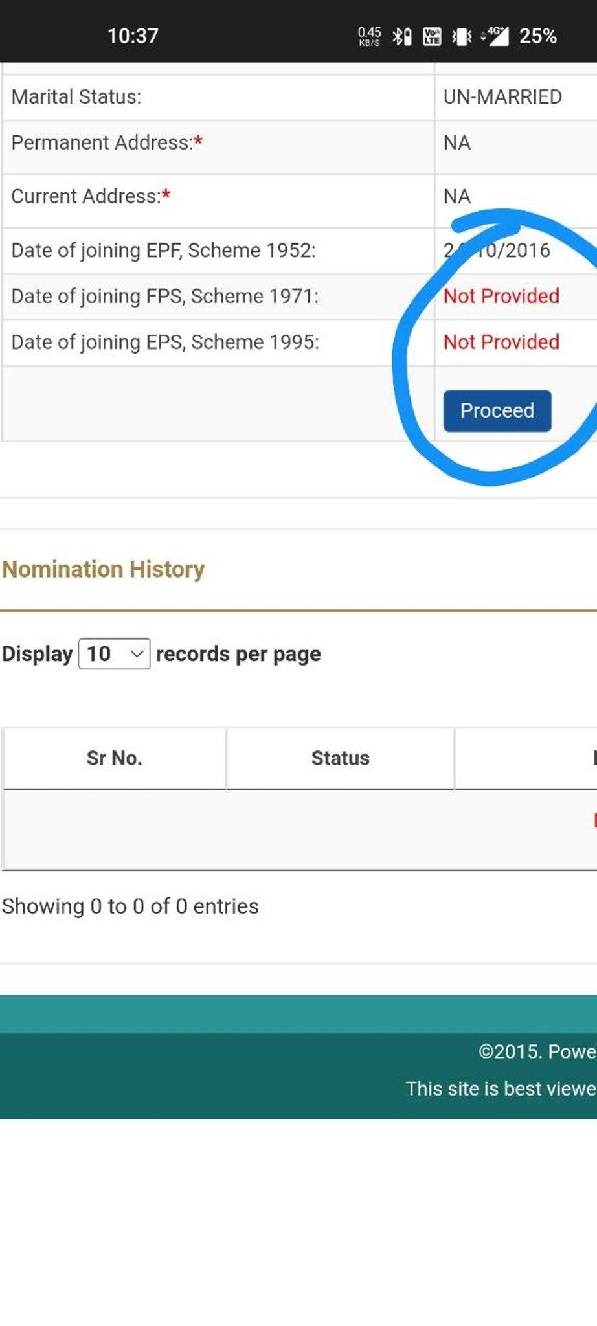Tap the 10:37 clock in status bar
The image size is (597, 1326).
tap(133, 36)
